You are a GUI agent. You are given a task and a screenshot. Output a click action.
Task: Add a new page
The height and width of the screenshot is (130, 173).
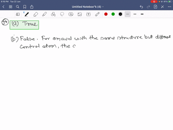[155, 7]
